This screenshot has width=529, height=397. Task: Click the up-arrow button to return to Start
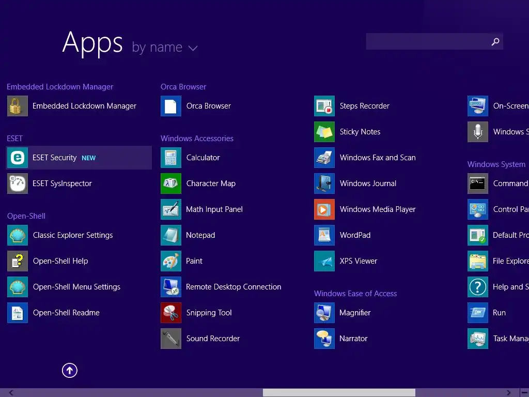click(x=70, y=371)
